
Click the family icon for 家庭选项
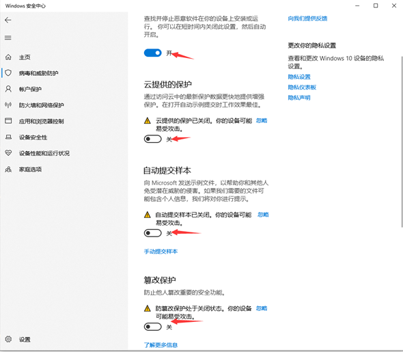[x=8, y=170]
